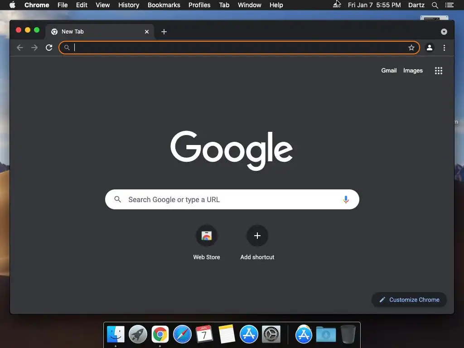The width and height of the screenshot is (464, 348).
Task: Open the Profiles menu
Action: (199, 5)
